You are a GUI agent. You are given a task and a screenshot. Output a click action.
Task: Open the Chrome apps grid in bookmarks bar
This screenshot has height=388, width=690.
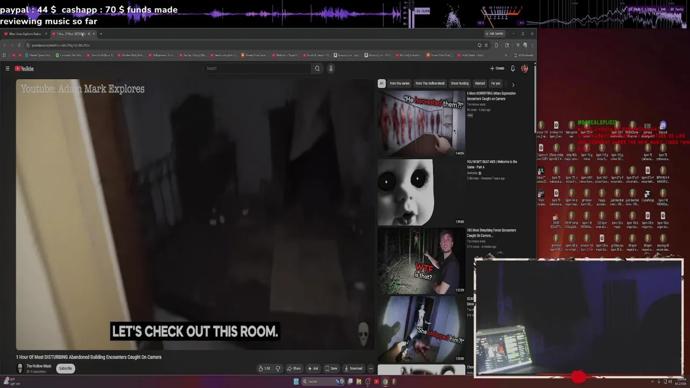[x=5, y=55]
